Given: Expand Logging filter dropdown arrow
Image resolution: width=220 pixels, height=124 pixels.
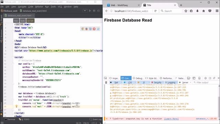Looking at the screenshot, I should 177,82.
